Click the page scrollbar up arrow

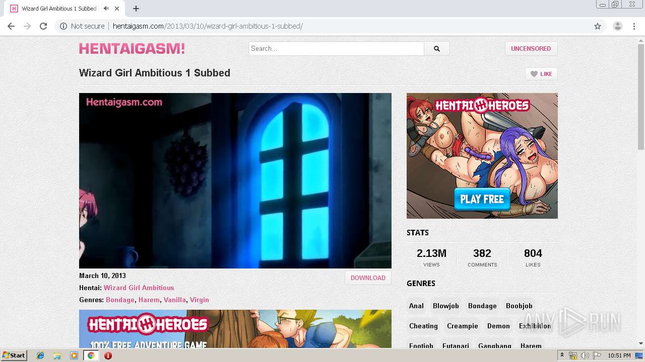coord(640,40)
